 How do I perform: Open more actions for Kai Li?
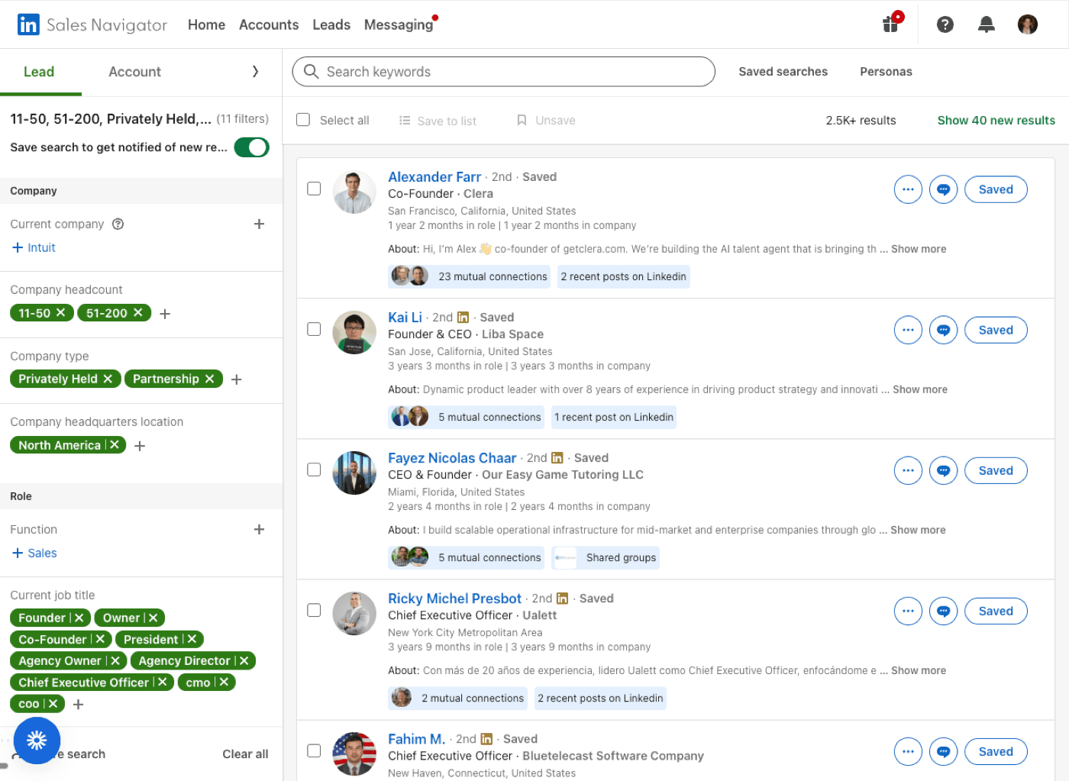tap(908, 330)
